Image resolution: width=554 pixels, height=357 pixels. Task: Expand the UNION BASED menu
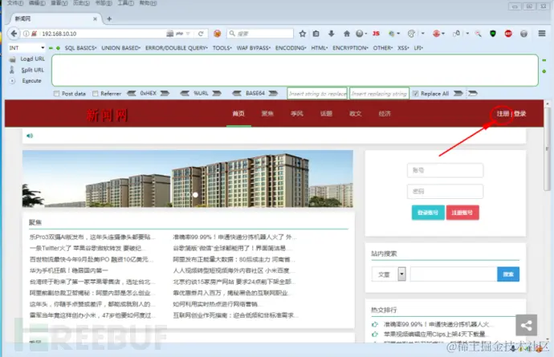120,48
